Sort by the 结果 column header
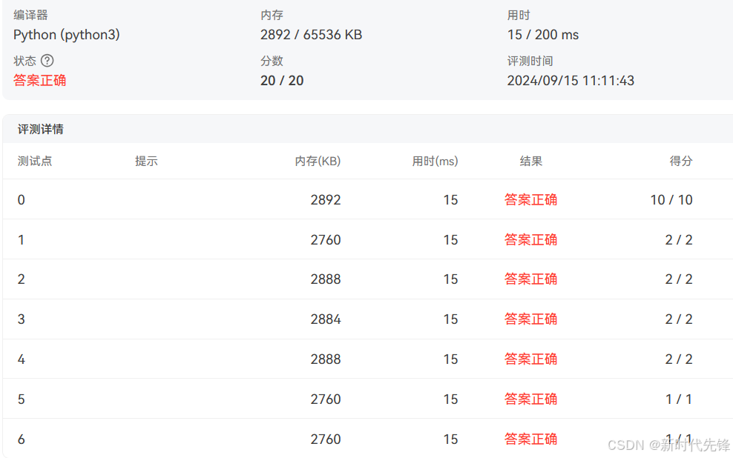Image resolution: width=733 pixels, height=458 pixels. [530, 161]
